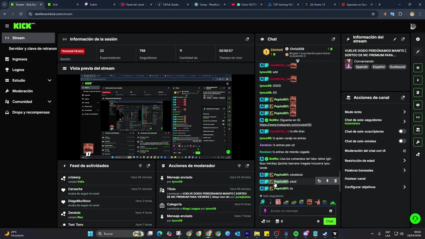Pop out the Información del stream panel
This screenshot has width=425, height=239.
(403, 39)
